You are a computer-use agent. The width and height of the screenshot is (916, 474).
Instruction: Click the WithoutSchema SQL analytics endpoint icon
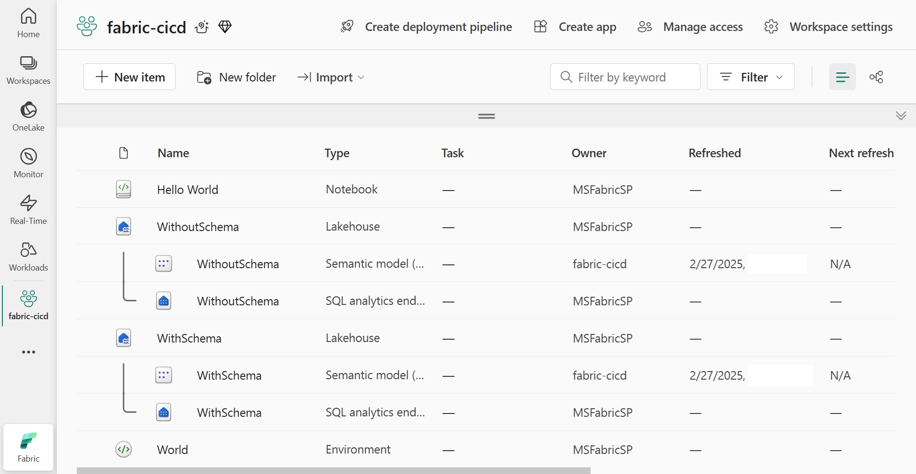(x=164, y=301)
